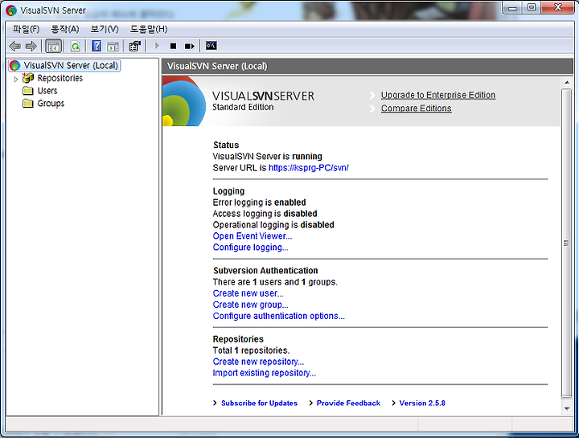
Task: Close the VisualSVN Server window
Action: click(x=558, y=8)
